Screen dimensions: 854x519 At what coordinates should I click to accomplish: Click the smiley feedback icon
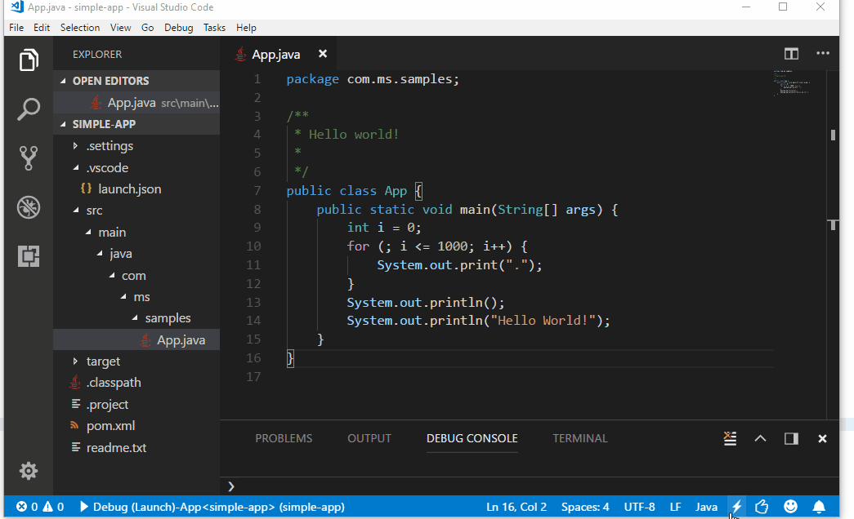(790, 506)
